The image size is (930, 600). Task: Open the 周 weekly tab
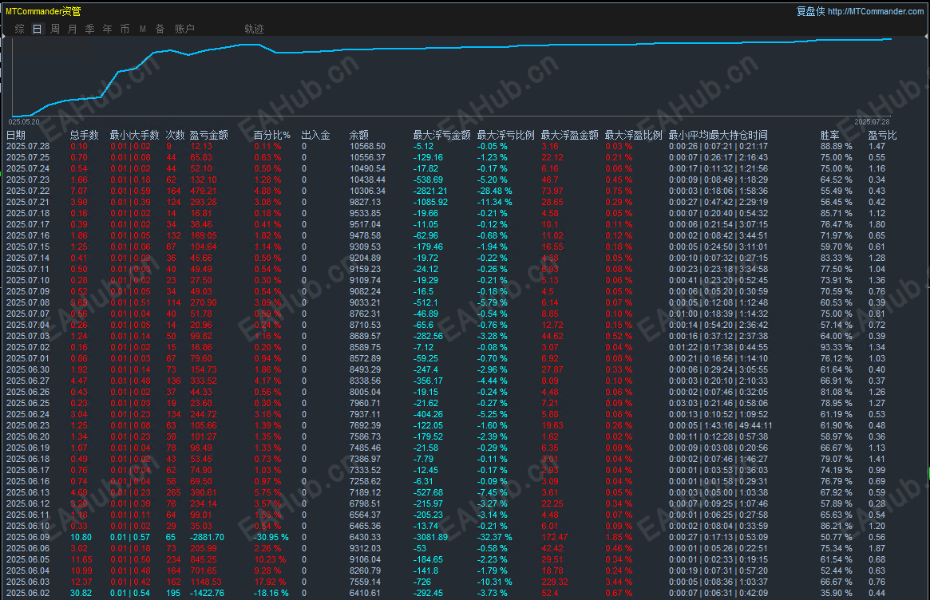pyautogui.click(x=54, y=29)
